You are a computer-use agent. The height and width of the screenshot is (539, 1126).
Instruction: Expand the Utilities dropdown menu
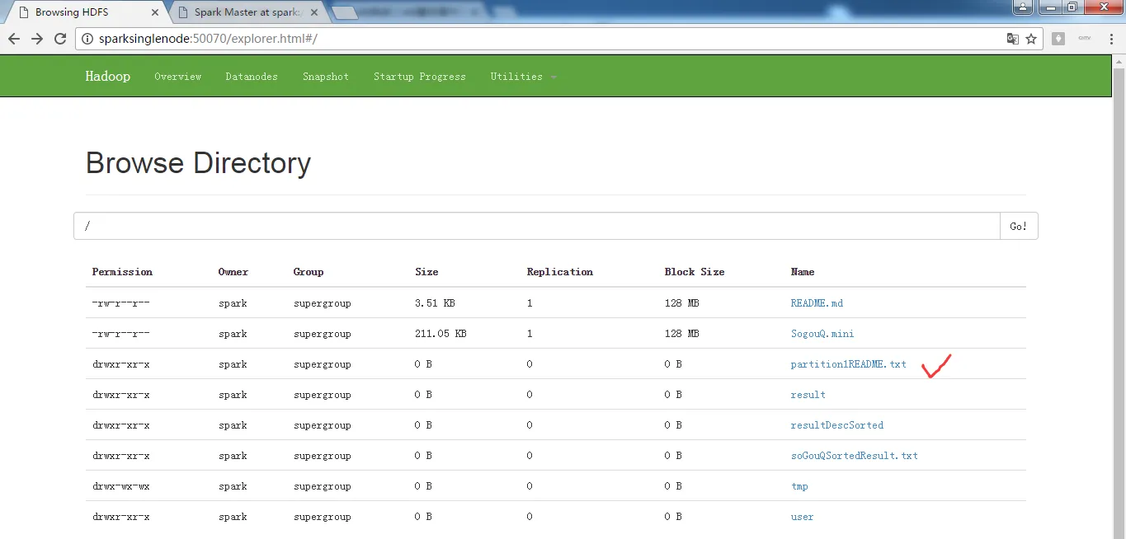(523, 77)
